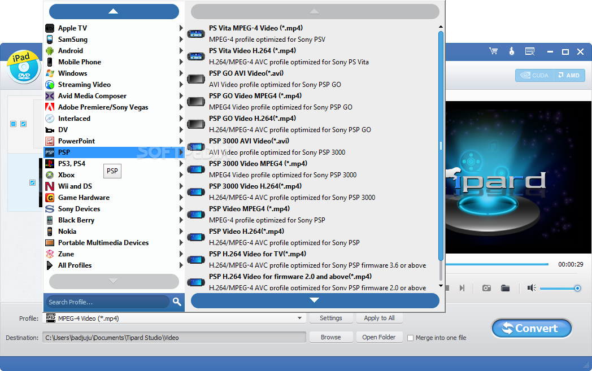The image size is (592, 371).
Task: Click the Convert button
Action: [532, 328]
